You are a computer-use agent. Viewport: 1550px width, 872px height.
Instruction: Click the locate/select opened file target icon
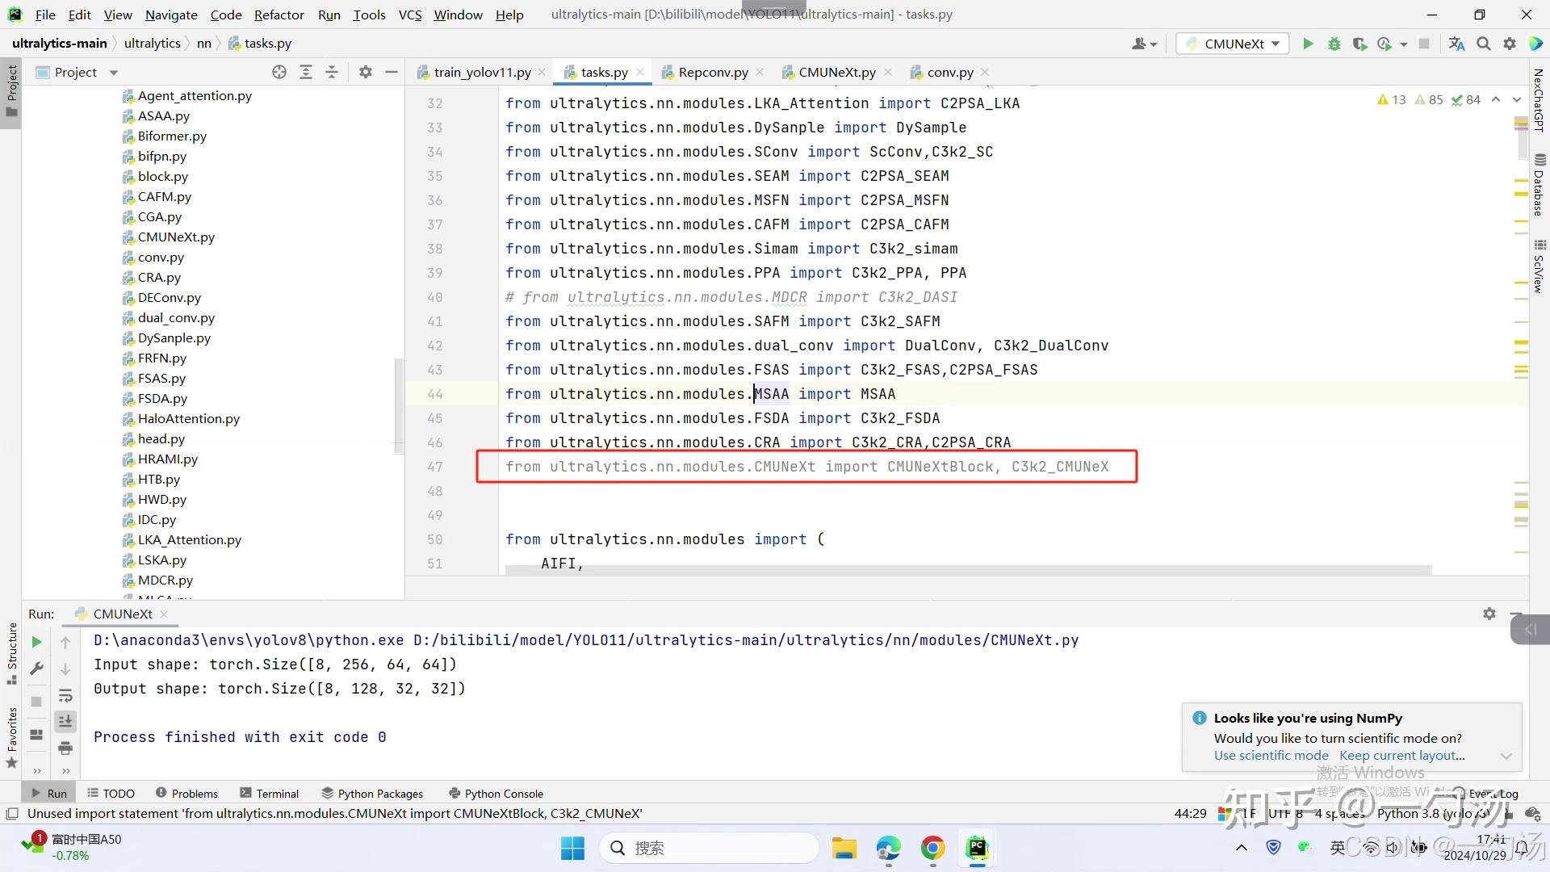point(279,72)
